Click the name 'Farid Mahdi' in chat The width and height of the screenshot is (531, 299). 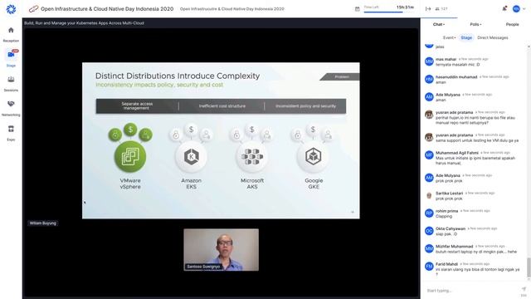coord(446,264)
